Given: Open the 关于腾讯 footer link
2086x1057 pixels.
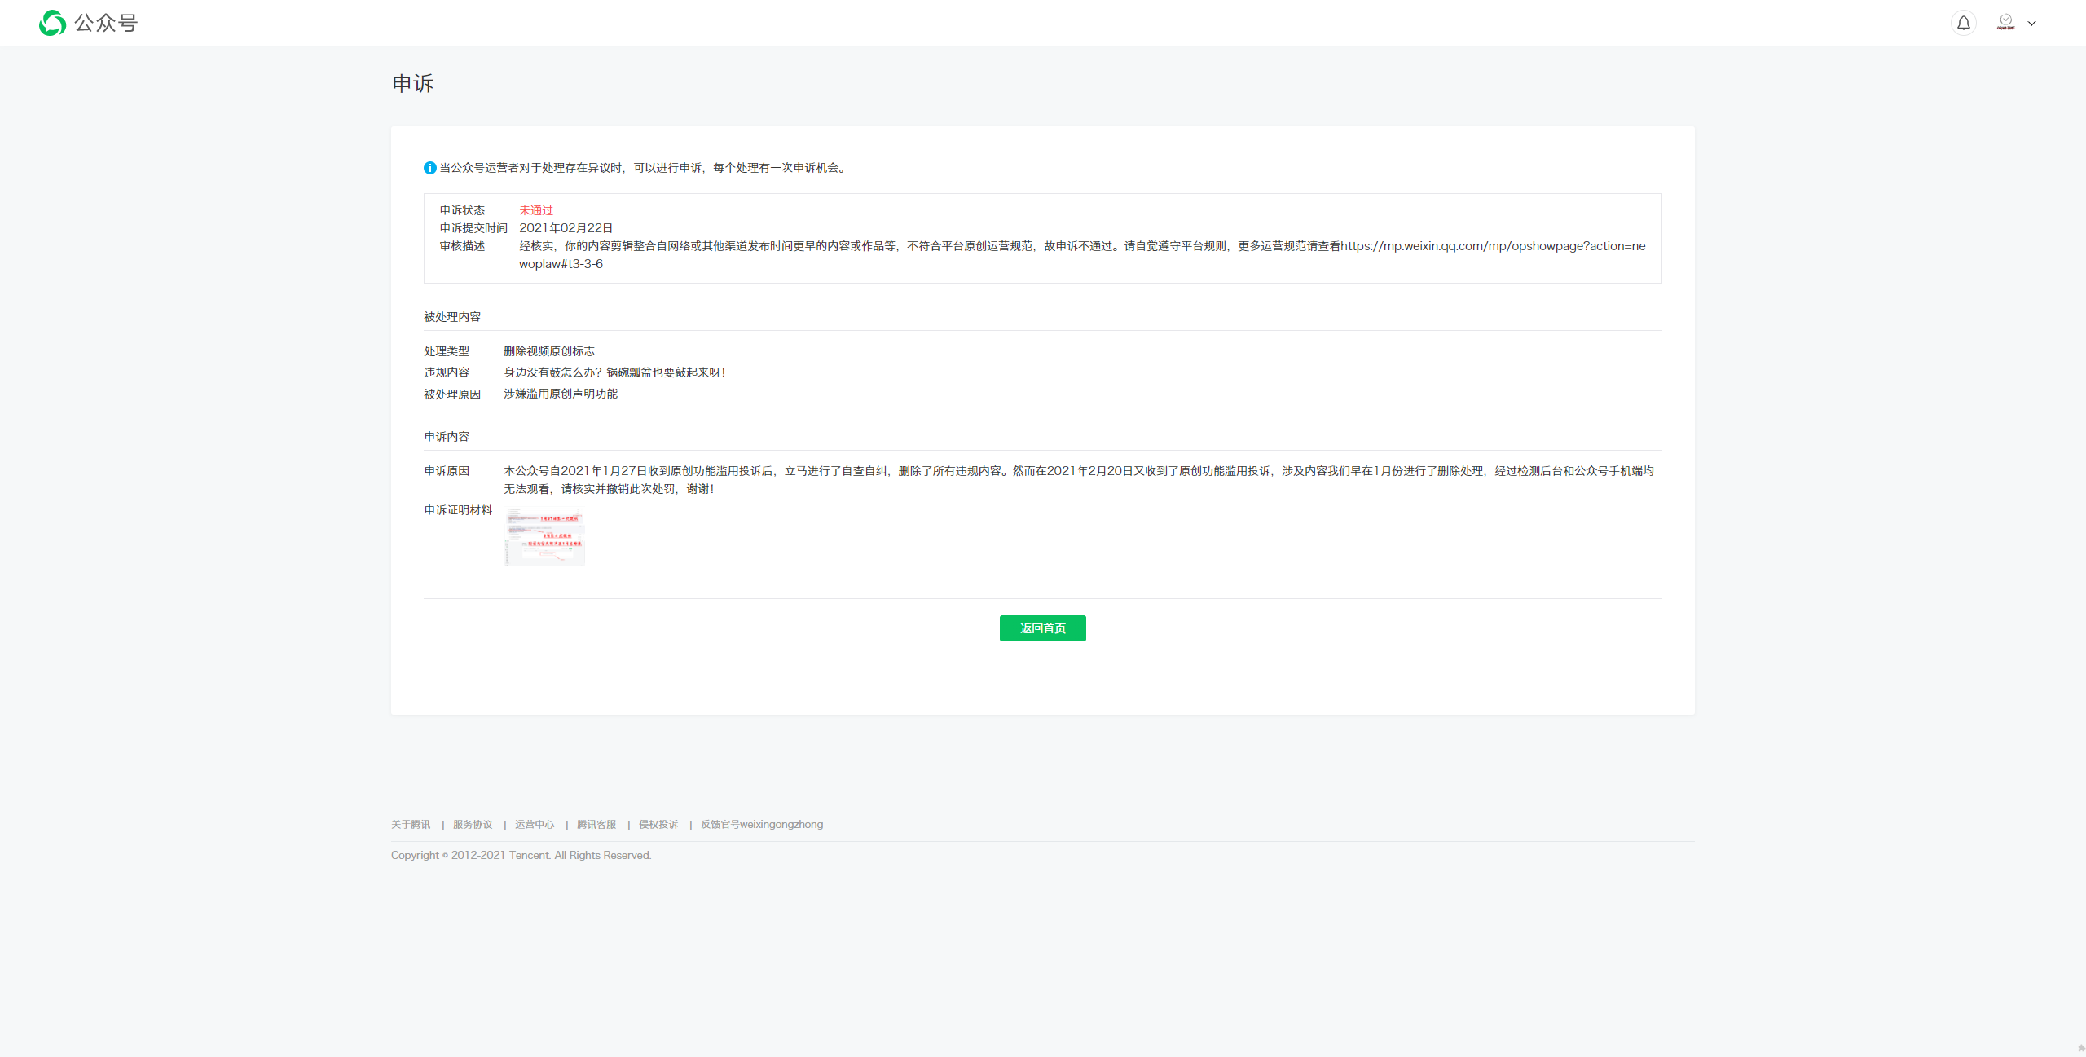Looking at the screenshot, I should click(411, 825).
